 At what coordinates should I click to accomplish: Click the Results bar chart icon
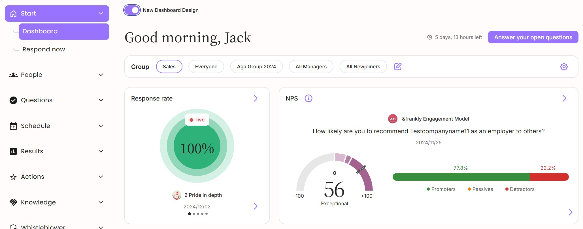pyautogui.click(x=13, y=151)
